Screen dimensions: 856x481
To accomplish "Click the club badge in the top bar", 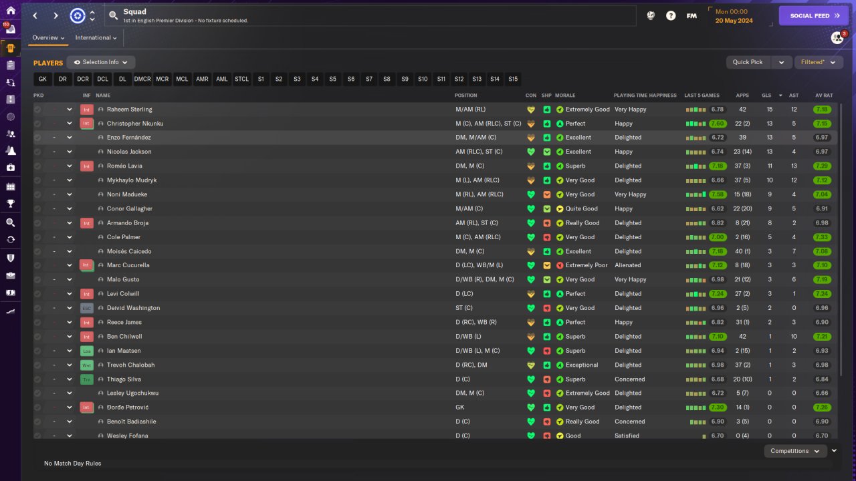I will [x=78, y=16].
